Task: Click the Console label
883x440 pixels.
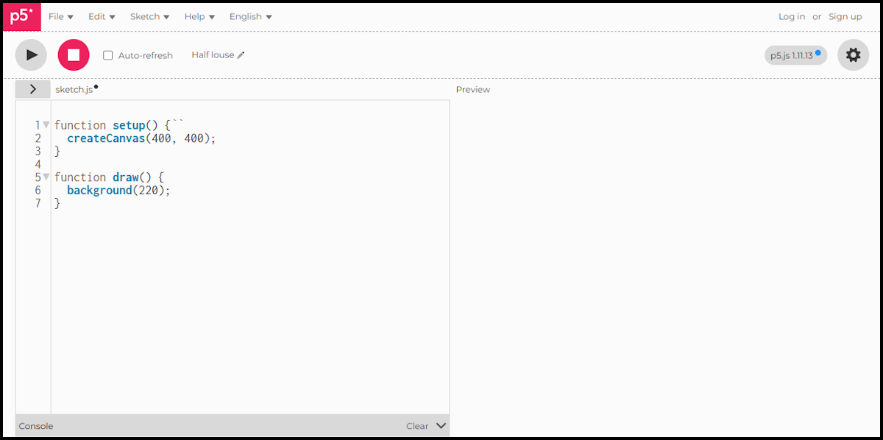Action: point(36,426)
